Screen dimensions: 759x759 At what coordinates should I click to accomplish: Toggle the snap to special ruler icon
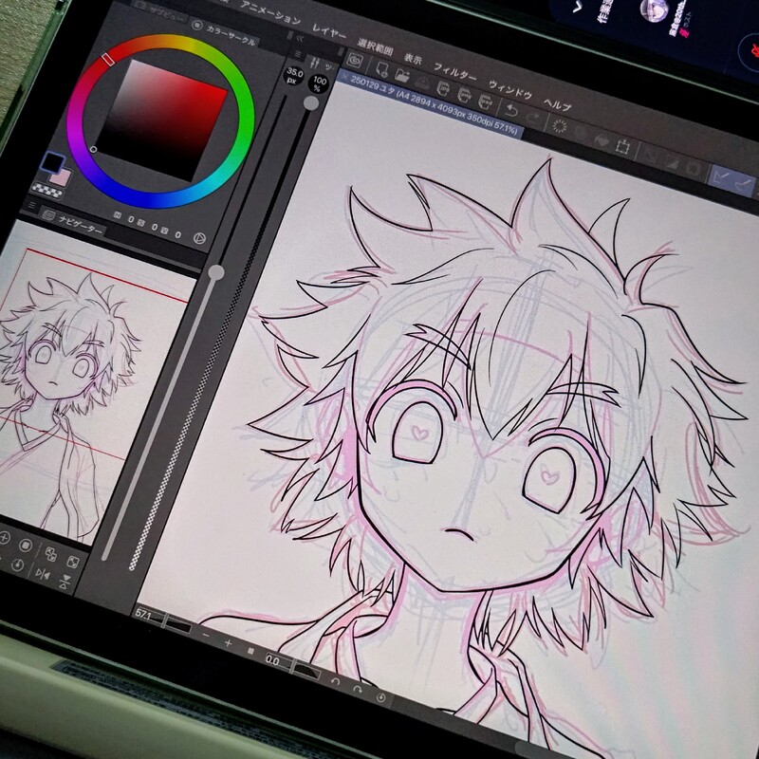pos(745,185)
